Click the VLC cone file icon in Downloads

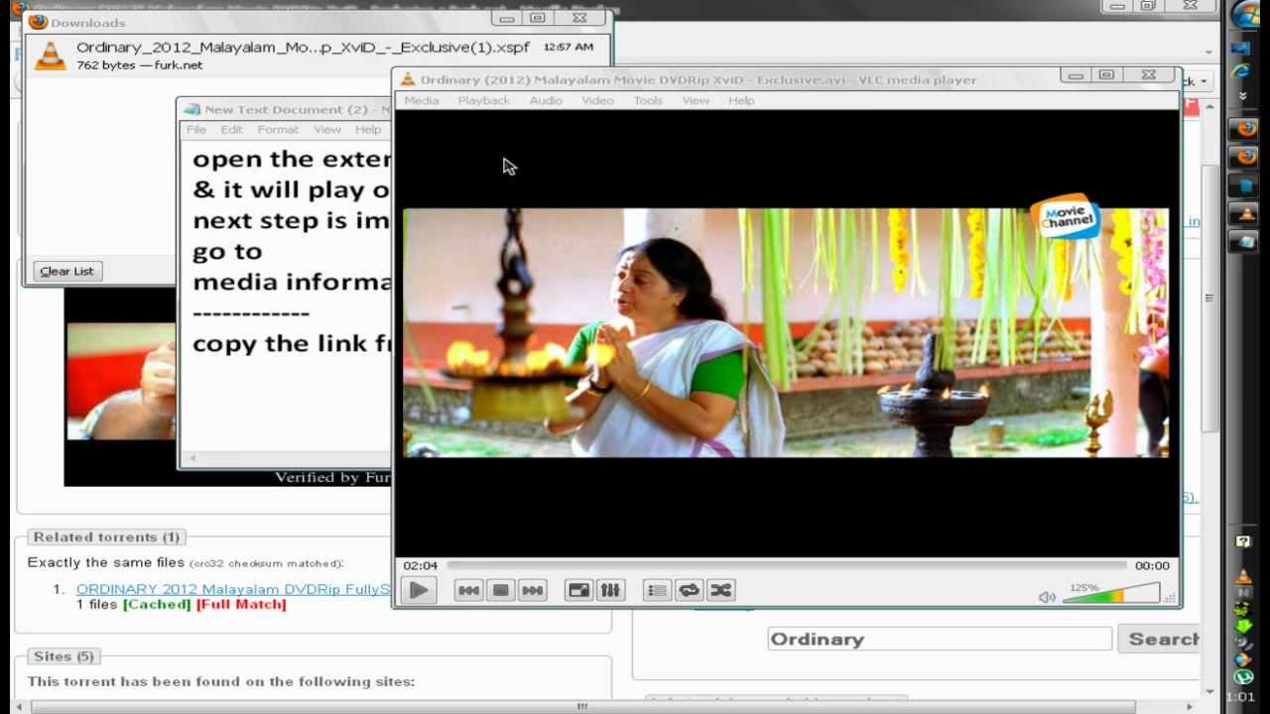coord(50,55)
